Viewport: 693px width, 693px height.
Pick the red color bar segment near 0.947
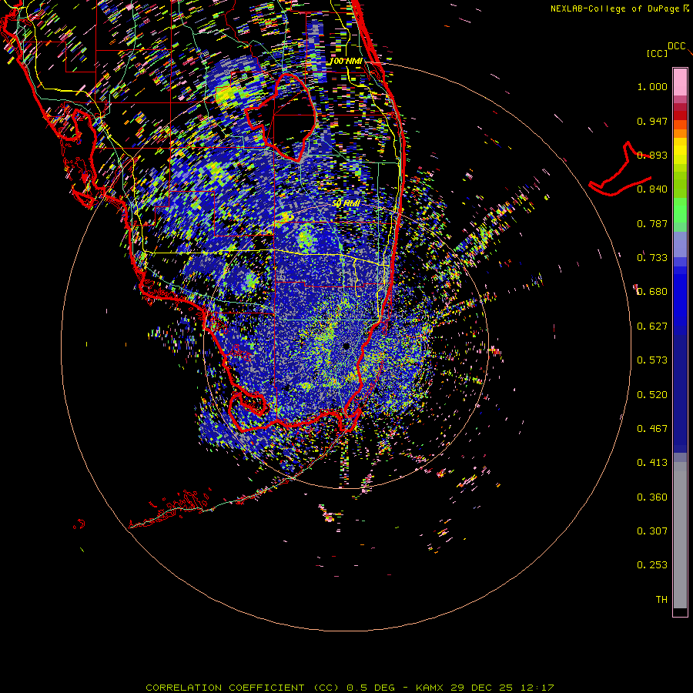(x=680, y=115)
